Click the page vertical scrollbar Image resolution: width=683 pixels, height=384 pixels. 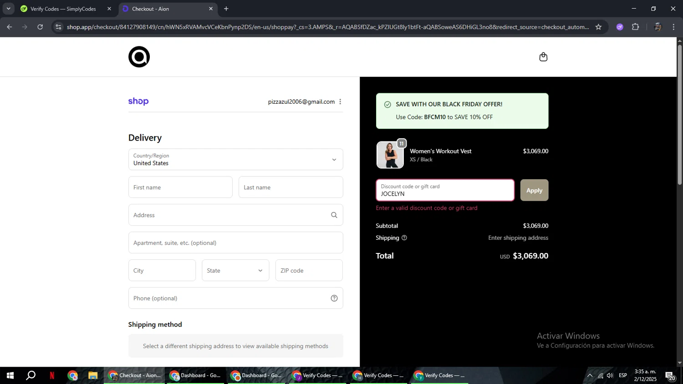coord(679,114)
